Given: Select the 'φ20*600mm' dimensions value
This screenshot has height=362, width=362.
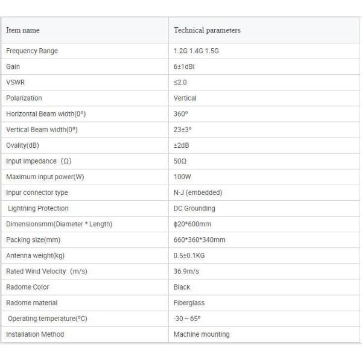Looking at the screenshot, I should click(x=192, y=224).
